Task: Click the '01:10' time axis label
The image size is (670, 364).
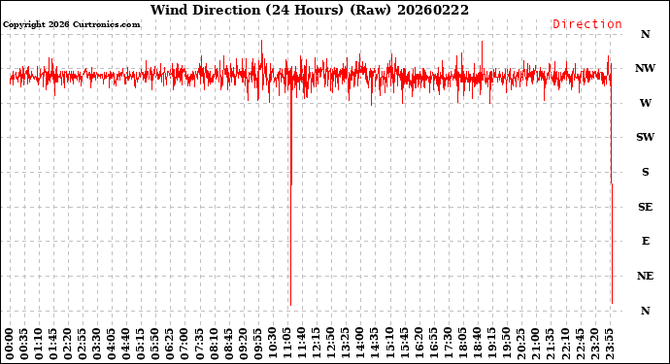Action: pyautogui.click(x=39, y=345)
